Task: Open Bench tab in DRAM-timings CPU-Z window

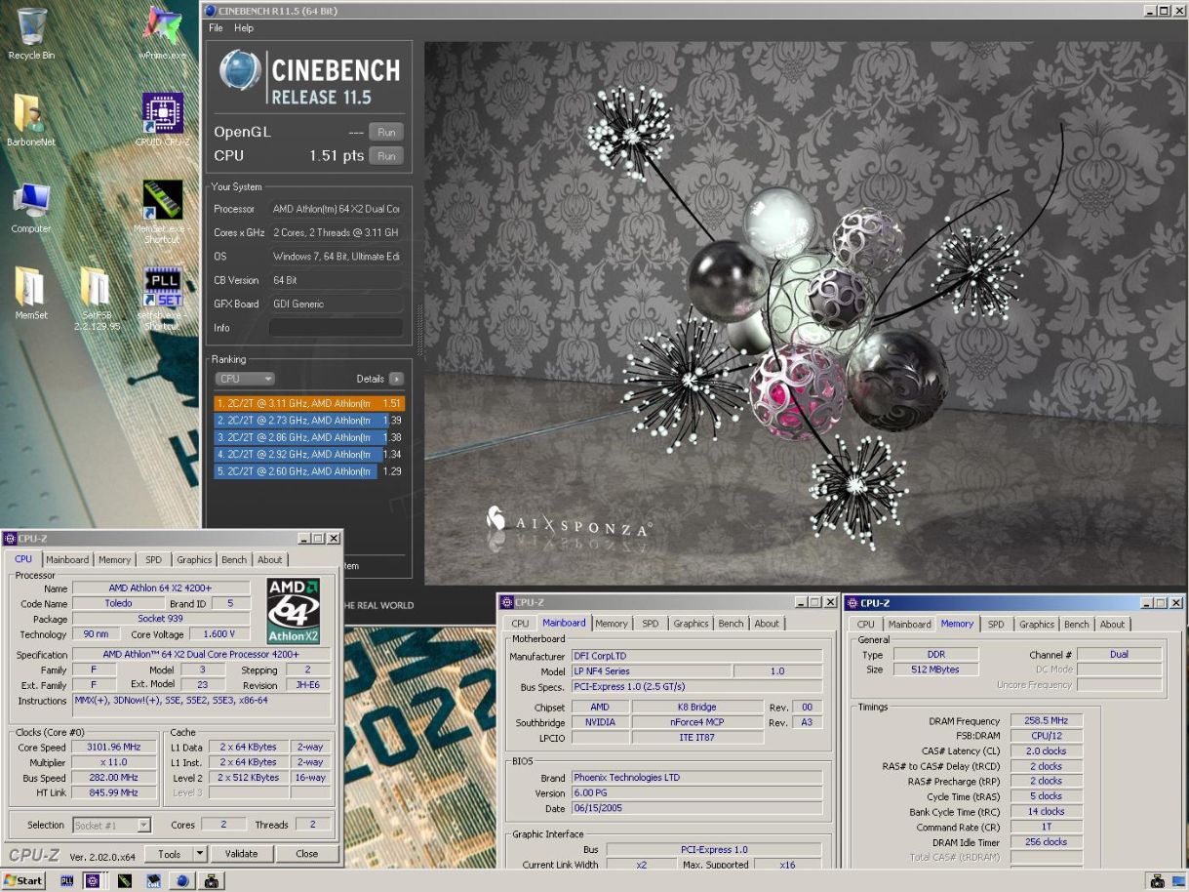Action: coord(1077,624)
